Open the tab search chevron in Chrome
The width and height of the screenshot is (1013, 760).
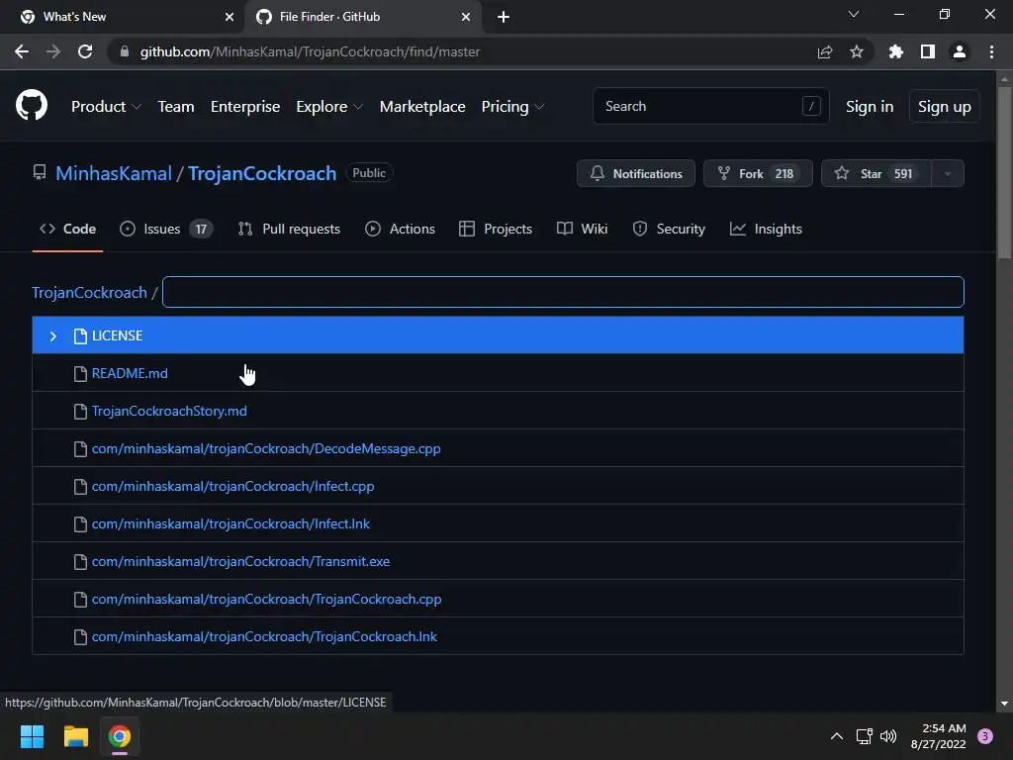pos(854,14)
